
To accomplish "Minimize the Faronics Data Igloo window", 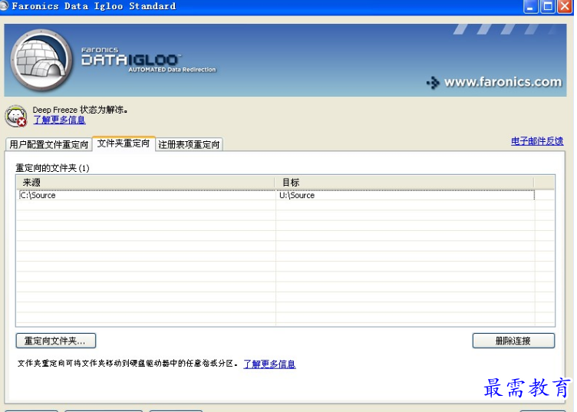I will 530,7.
